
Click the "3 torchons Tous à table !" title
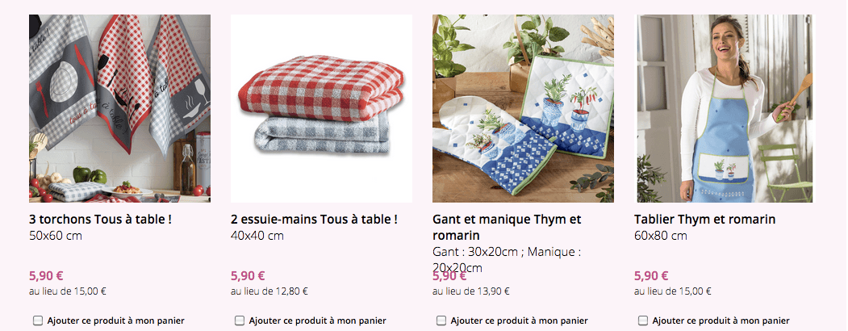coord(100,220)
